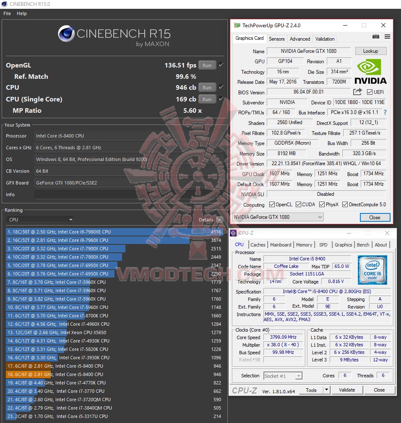Open the Memory tab in CPU-Z
This screenshot has width=401, height=423.
304,245
